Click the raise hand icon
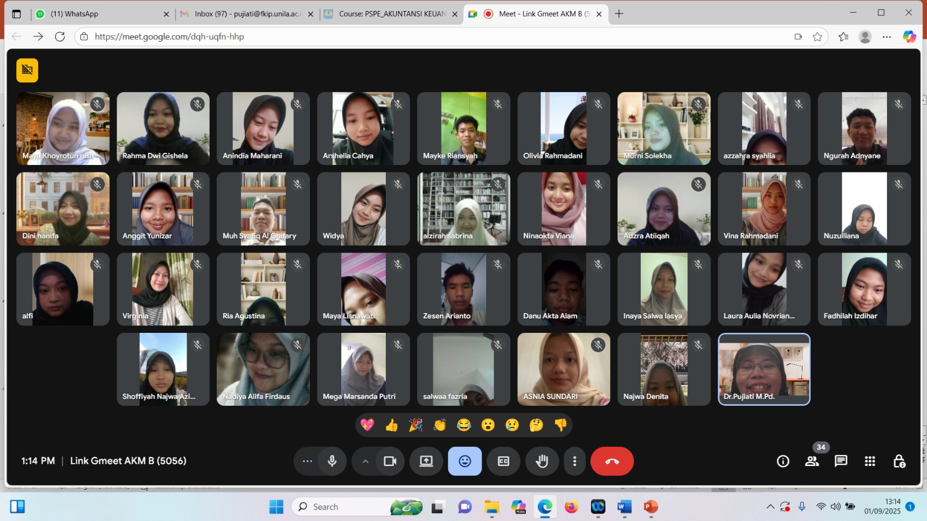The width and height of the screenshot is (927, 521). pos(542,461)
